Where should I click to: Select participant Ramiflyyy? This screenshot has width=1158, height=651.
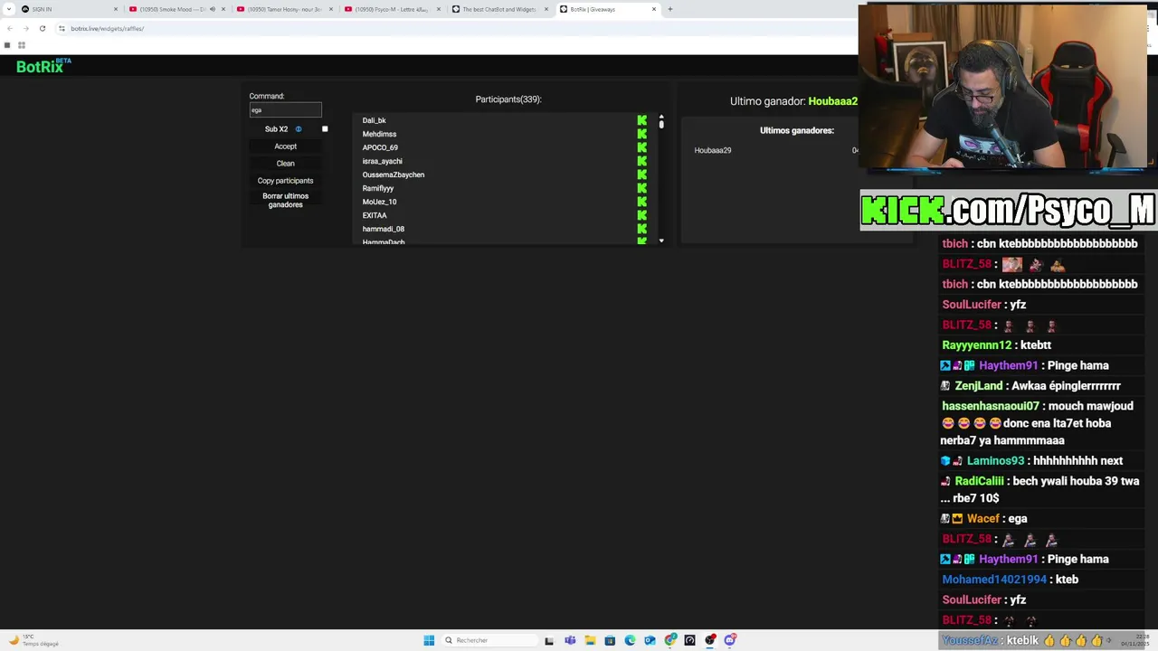pos(377,188)
